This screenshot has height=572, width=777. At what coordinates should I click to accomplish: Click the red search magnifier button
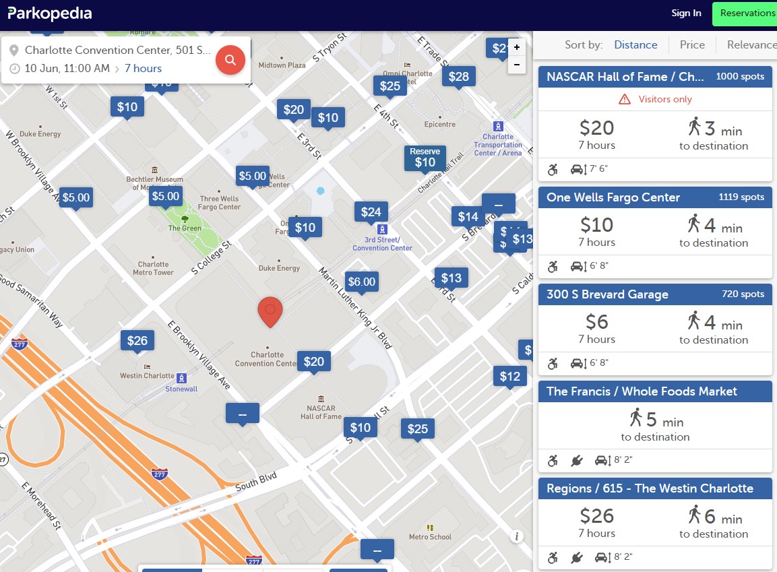pos(230,60)
